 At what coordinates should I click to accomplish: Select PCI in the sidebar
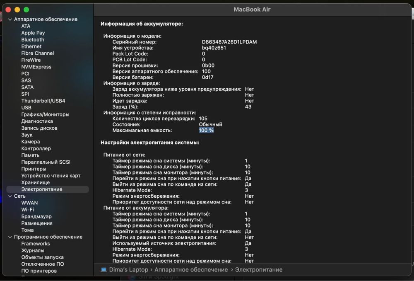point(25,73)
